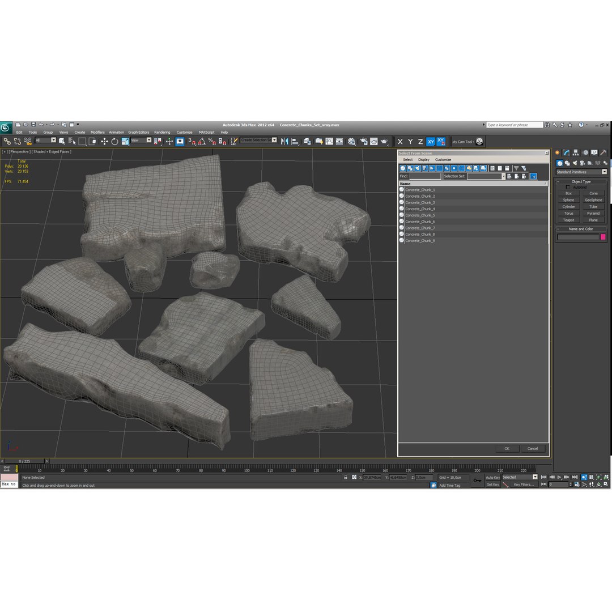The width and height of the screenshot is (612, 612).
Task: Open the key mode 'Selected' dropdown
Action: tap(520, 477)
